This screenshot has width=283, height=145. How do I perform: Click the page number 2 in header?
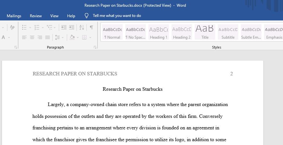coord(232,73)
